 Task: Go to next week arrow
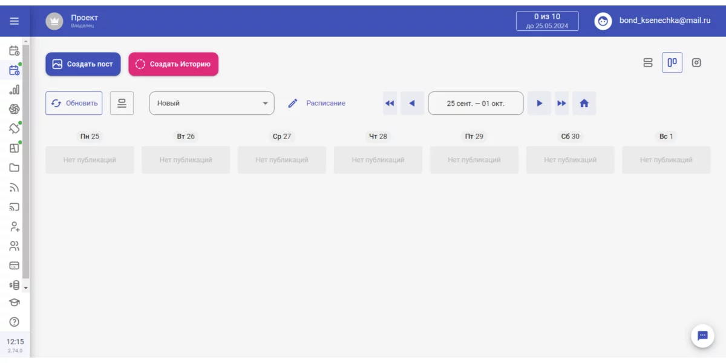click(540, 103)
